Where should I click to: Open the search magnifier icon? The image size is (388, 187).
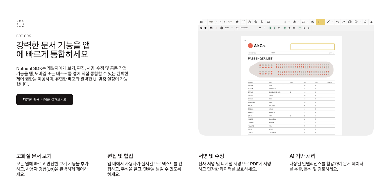click(x=365, y=22)
